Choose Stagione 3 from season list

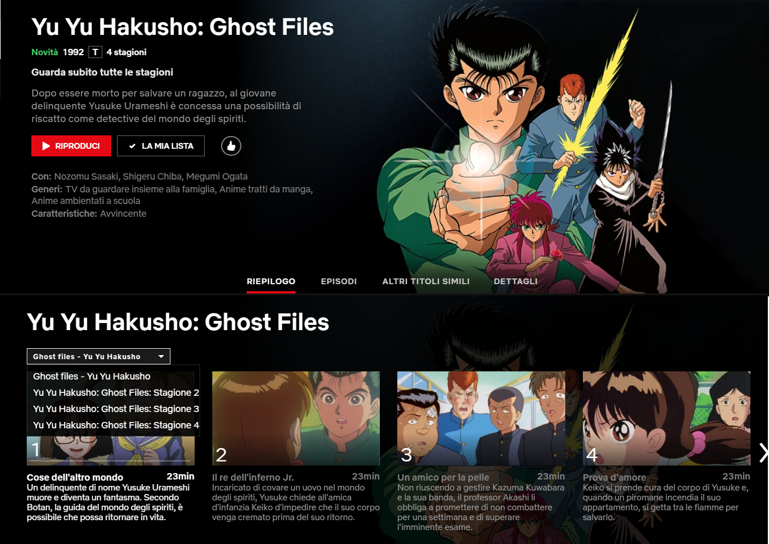[x=116, y=409]
